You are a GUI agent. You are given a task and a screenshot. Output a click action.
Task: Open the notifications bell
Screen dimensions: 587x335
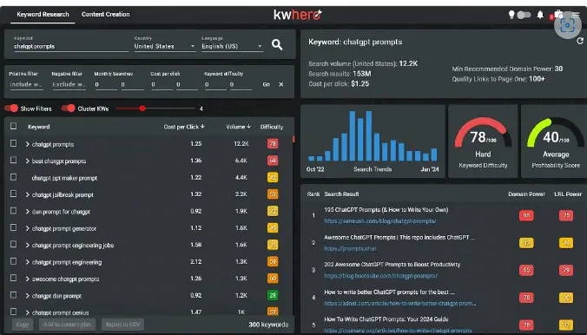click(x=540, y=15)
